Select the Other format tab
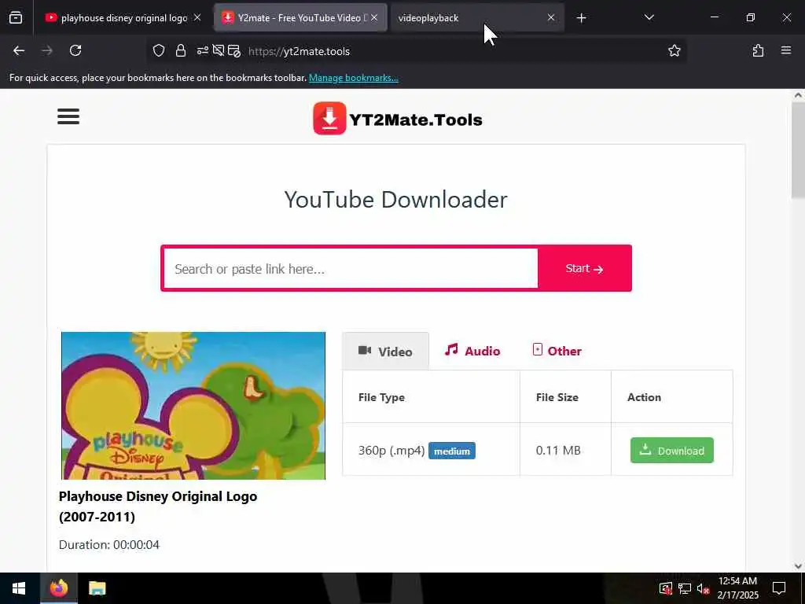Viewport: 805px width, 604px height. (x=557, y=351)
